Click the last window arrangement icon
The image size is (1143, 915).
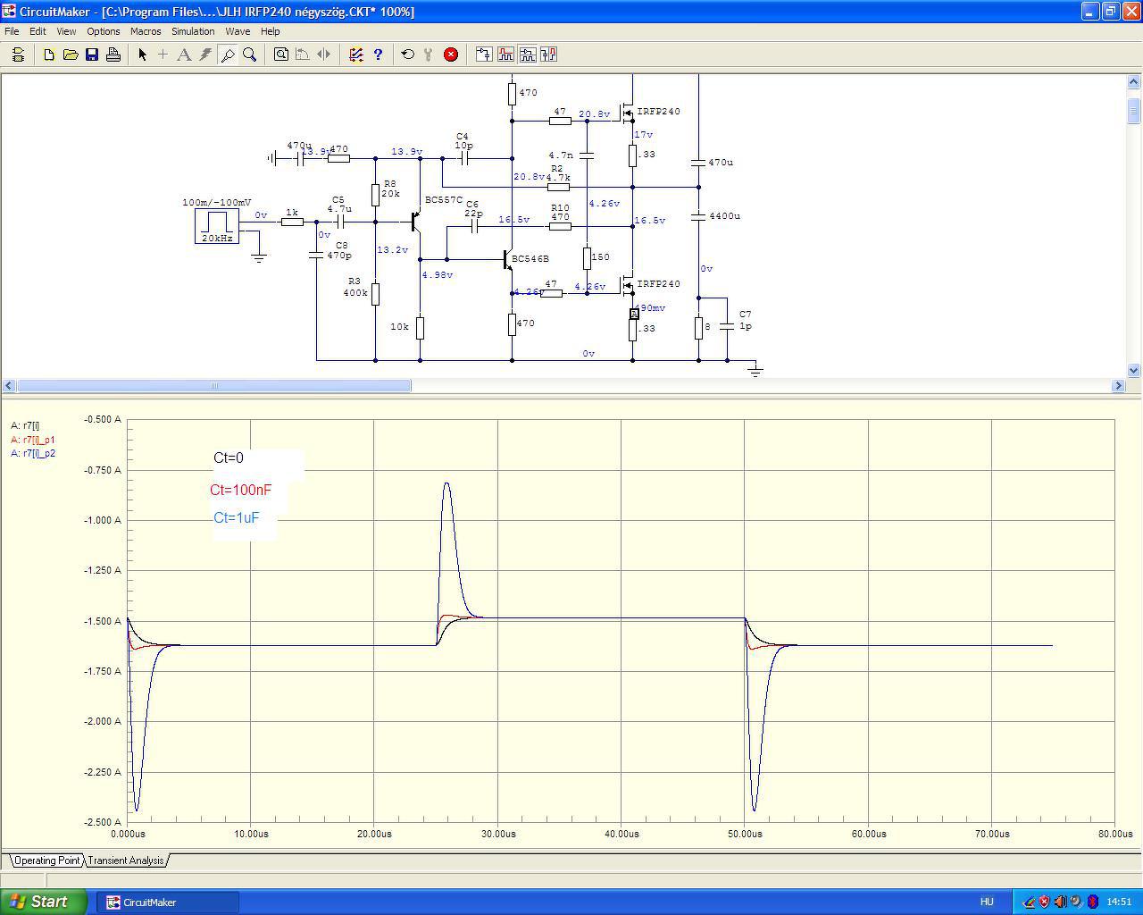pos(548,55)
